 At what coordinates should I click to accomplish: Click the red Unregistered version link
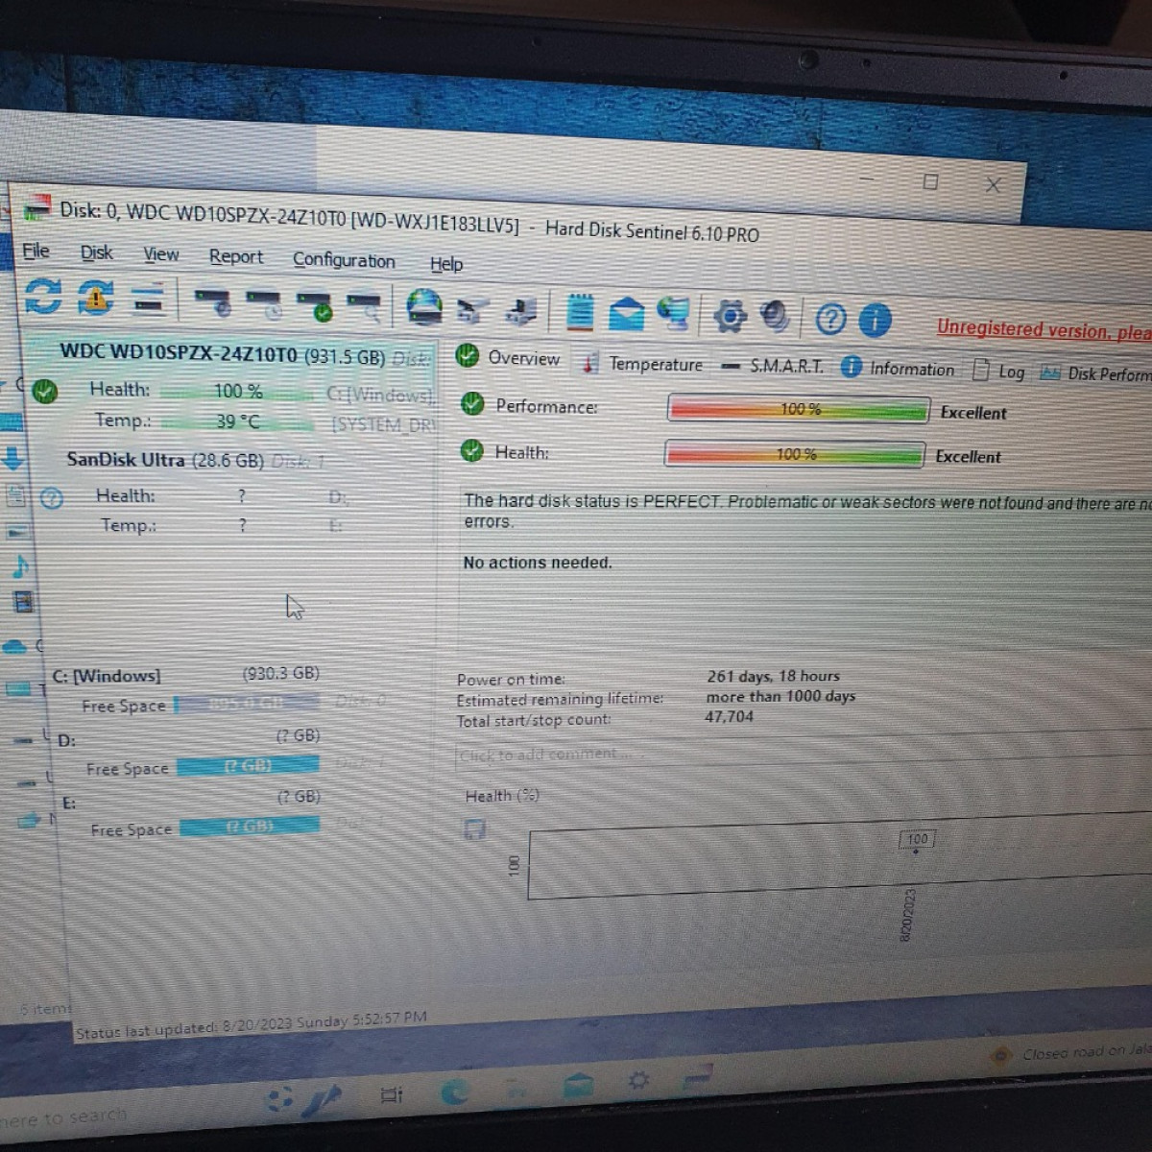(x=1044, y=329)
